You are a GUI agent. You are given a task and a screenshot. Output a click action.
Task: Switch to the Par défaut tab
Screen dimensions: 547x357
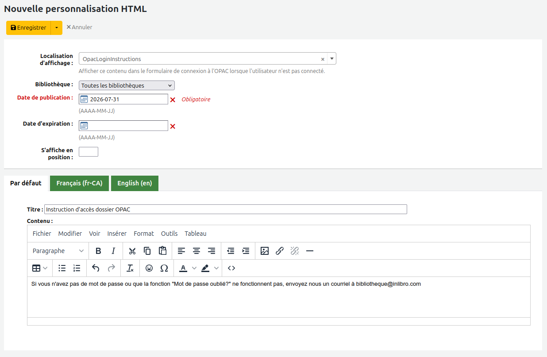26,183
